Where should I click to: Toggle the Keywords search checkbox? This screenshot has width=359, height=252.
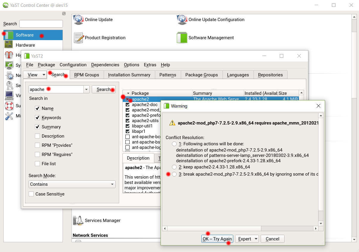[x=37, y=118]
